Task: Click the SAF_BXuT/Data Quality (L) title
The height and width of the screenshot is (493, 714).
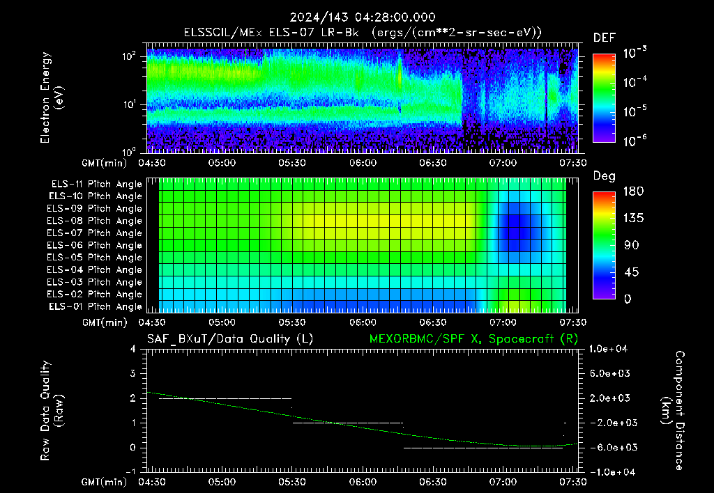Action: click(x=230, y=339)
